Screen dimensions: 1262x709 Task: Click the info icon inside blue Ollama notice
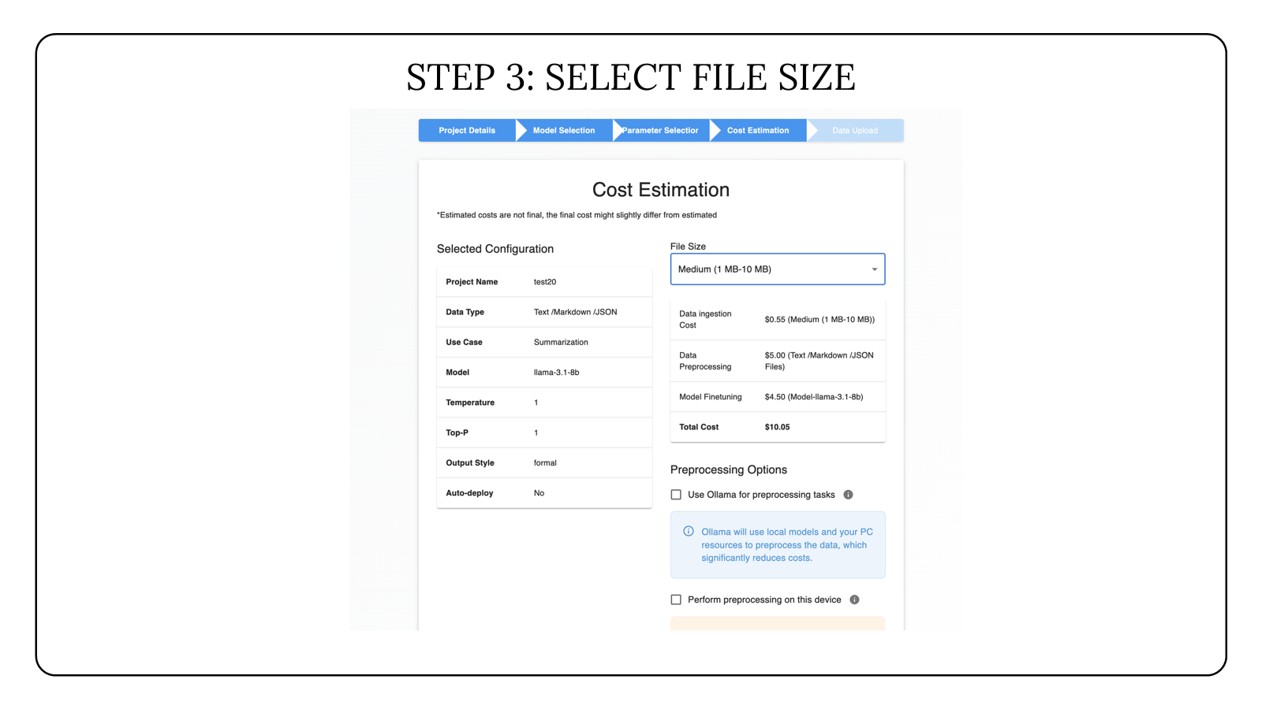pos(689,532)
